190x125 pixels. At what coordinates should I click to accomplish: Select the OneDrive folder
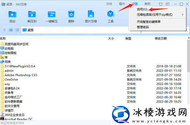(x=11, y=79)
